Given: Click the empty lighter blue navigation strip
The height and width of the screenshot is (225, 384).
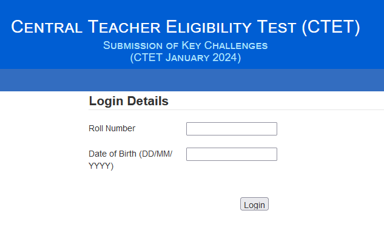Looking at the screenshot, I should coord(192,80).
